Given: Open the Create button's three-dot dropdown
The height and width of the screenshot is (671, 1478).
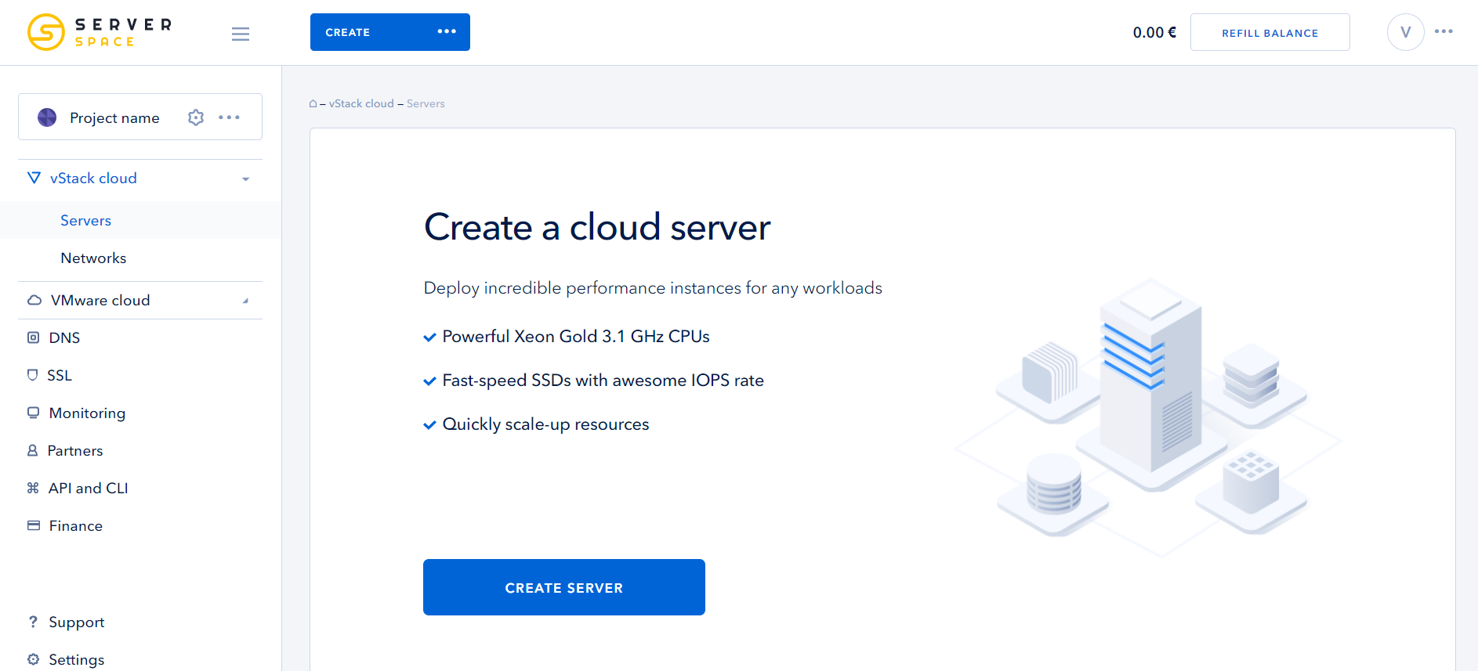Looking at the screenshot, I should 447,31.
